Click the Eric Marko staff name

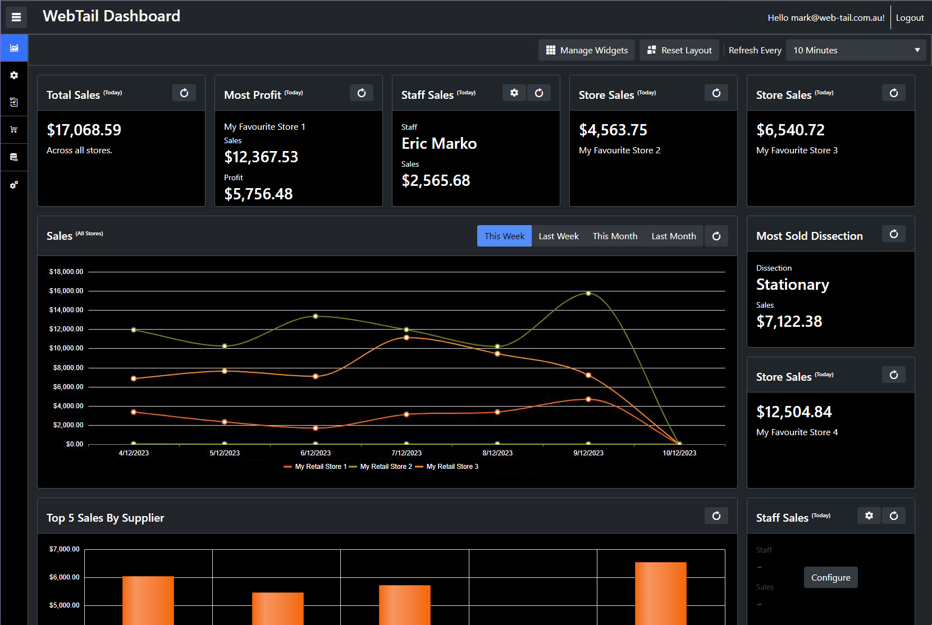point(439,144)
